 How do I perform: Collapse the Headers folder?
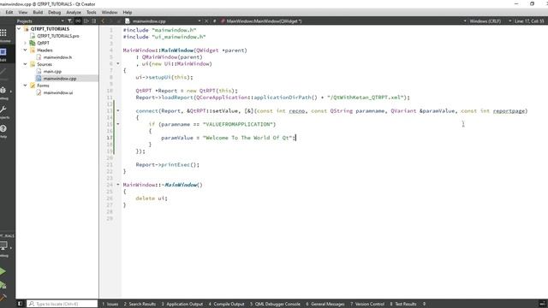click(25, 50)
